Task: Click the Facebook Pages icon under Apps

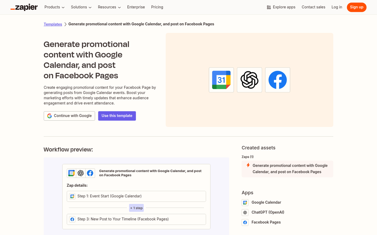Action: pos(245,222)
